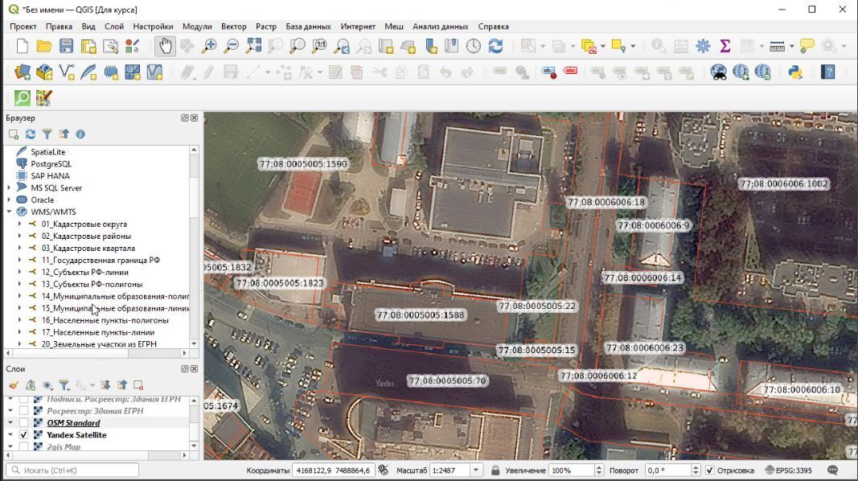Expand 03_Кадастровые квартала tree node
Screen dimensions: 858x481
coord(20,249)
